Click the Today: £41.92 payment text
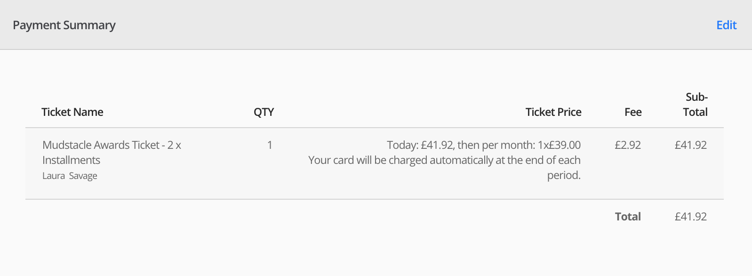 click(x=420, y=145)
